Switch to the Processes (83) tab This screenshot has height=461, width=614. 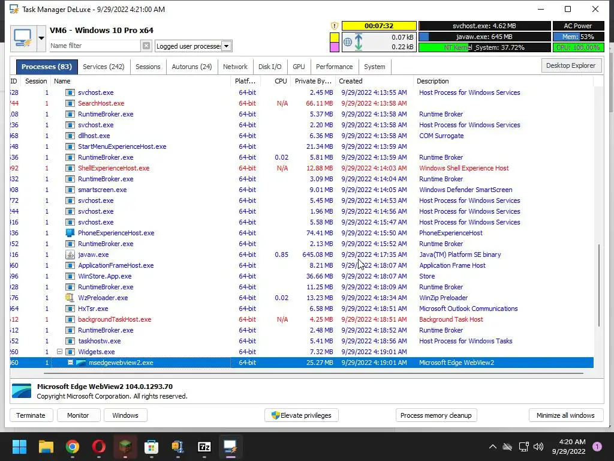[47, 67]
